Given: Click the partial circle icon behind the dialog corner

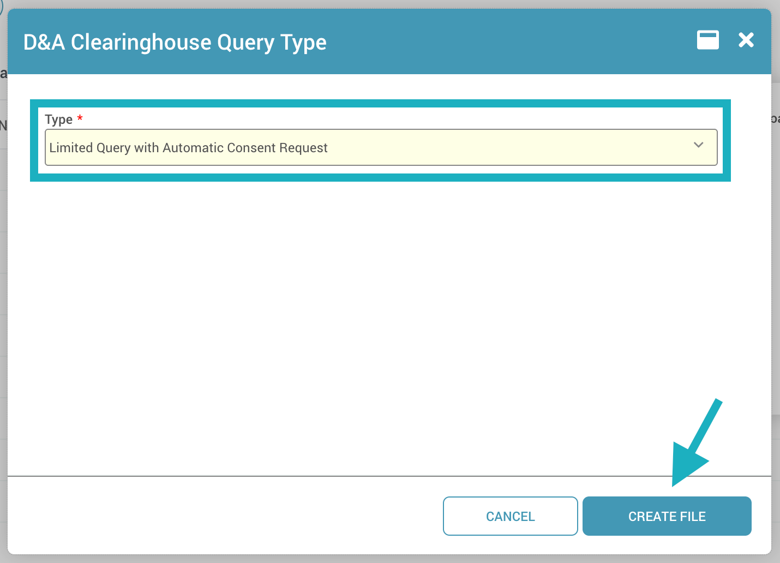Looking at the screenshot, I should coord(2,7).
